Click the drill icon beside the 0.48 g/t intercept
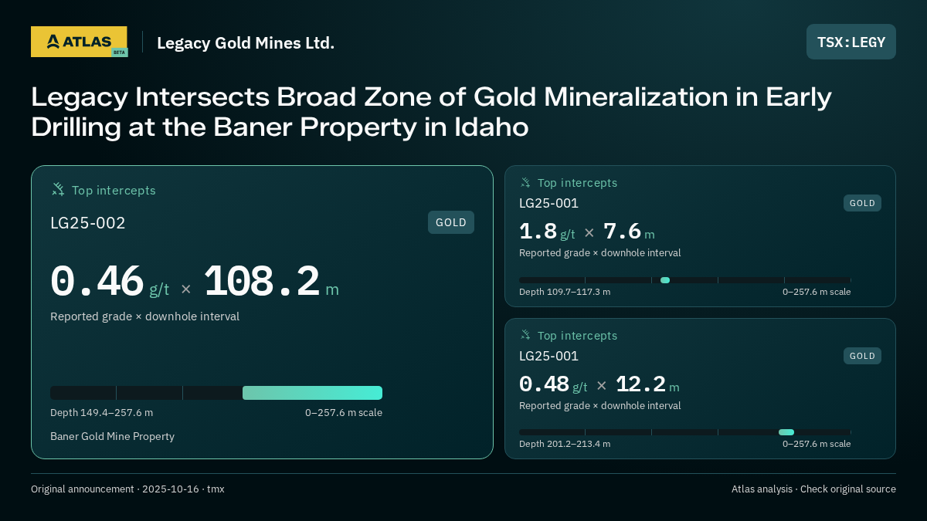The image size is (927, 521). 525,335
